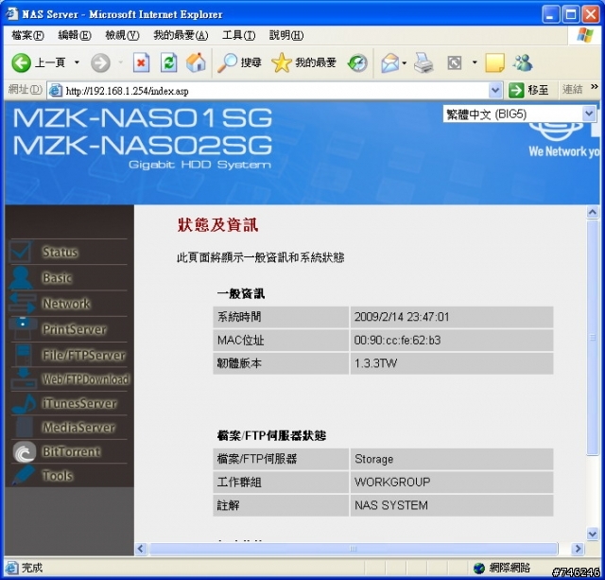Click the vertical scrollbar thumb
The height and width of the screenshot is (580, 605).
tap(593, 338)
